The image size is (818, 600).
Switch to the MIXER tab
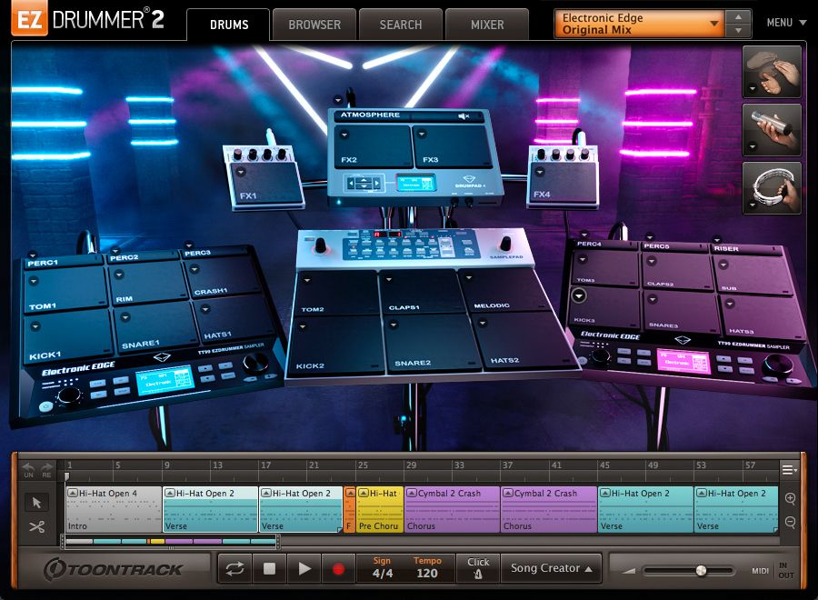[487, 25]
